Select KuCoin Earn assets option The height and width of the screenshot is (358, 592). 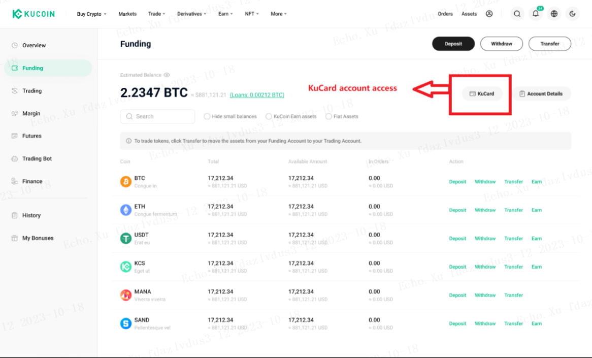(x=291, y=116)
